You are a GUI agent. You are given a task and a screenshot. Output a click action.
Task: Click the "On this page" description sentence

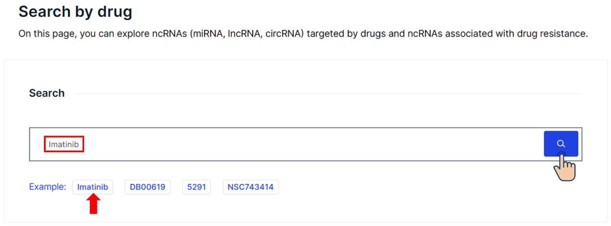point(303,34)
